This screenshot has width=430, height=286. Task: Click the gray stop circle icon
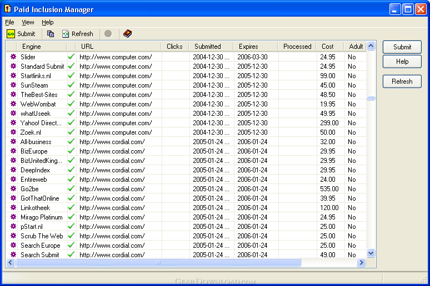click(x=108, y=34)
